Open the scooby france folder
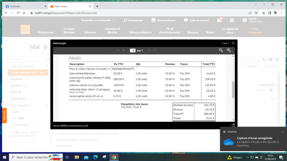287x161 pixels. tap(21, 125)
